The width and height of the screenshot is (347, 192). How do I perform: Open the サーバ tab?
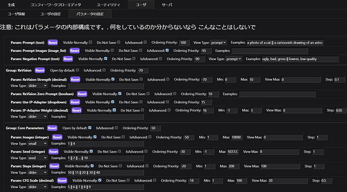coord(167,4)
